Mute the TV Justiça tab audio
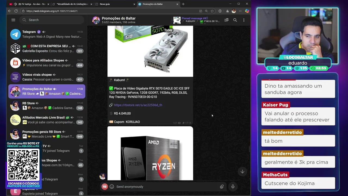Image resolution: width=348 pixels, height=196 pixels. 15,4
